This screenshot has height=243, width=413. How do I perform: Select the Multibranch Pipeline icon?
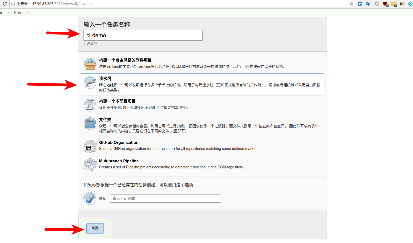(90, 165)
